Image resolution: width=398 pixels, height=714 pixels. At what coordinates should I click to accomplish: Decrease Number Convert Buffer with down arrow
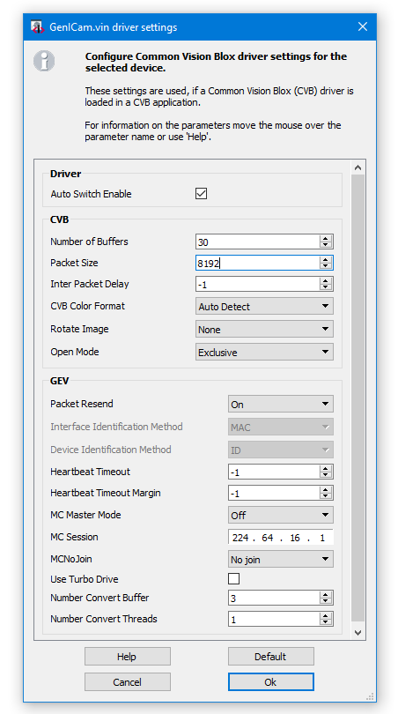point(325,601)
